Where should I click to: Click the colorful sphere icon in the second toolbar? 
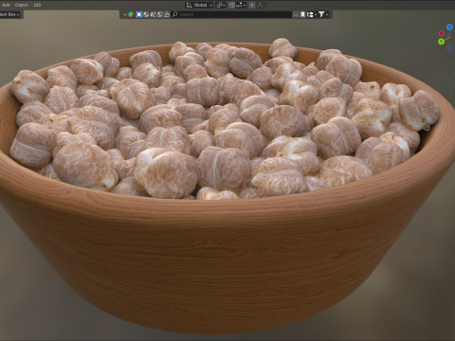tap(131, 14)
